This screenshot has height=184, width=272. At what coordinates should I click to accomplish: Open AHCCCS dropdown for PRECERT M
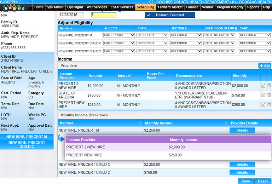click(119, 35)
